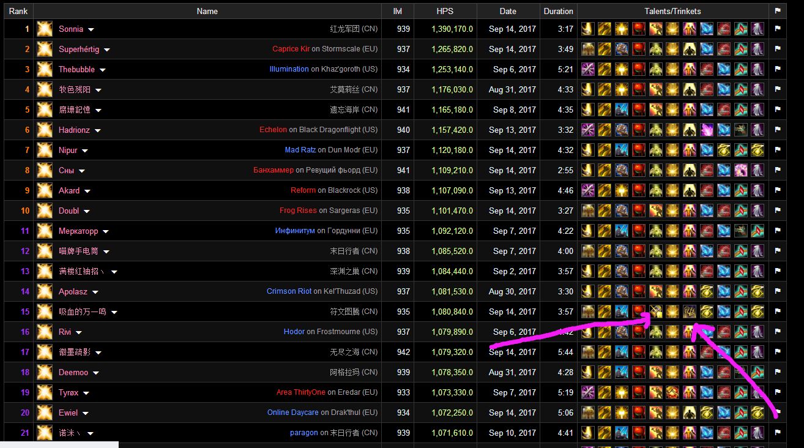Click the flag icon in Superhértig's row
The width and height of the screenshot is (804, 448).
click(778, 49)
